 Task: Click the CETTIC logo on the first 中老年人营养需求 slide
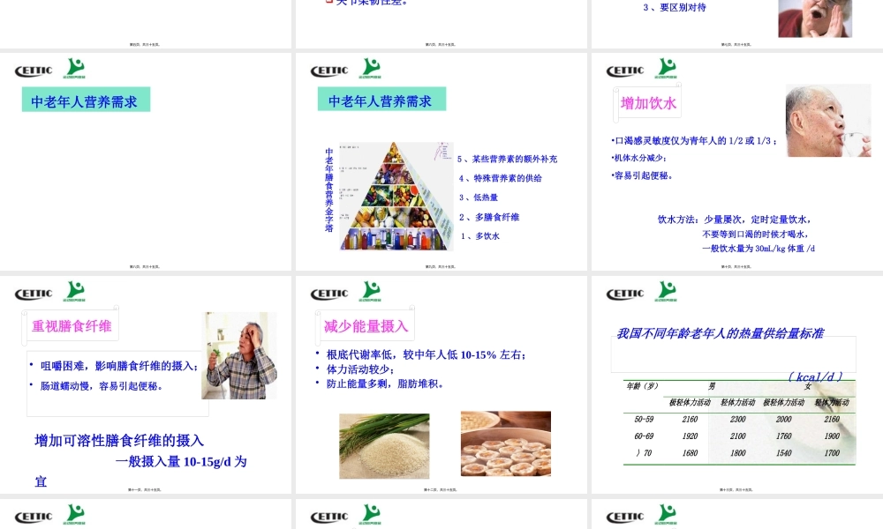(33, 68)
